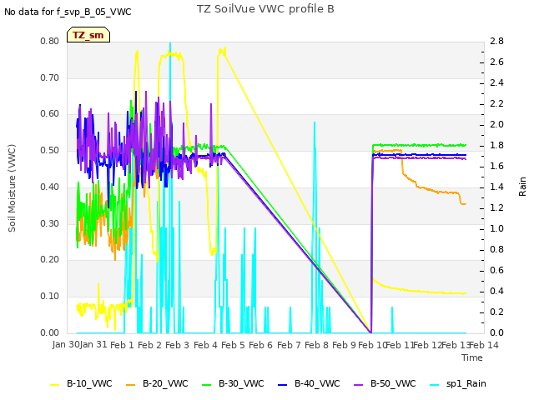Click the Soil Moisture (VWC) axis title
Image resolution: width=534 pixels, height=400 pixels.
point(13,188)
